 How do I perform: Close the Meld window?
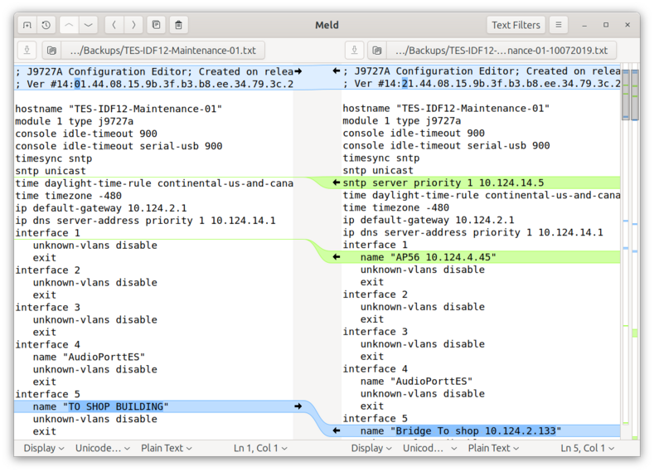tap(627, 25)
